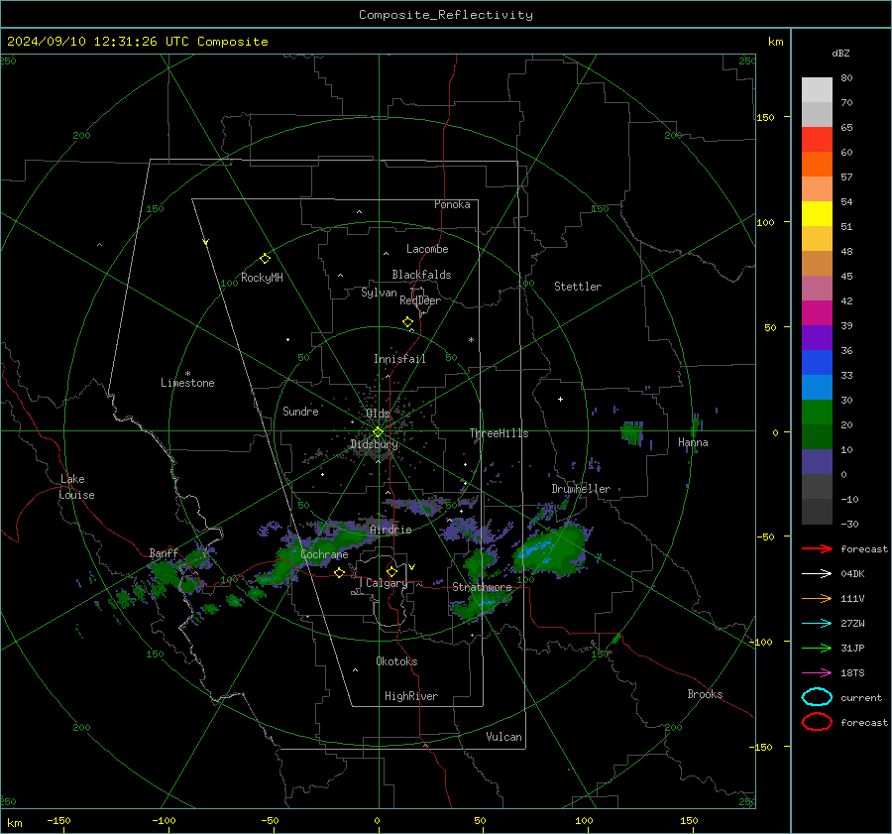892x834 pixels.
Task: Click the yellow diamond marker below RedDeer
Action: [x=407, y=322]
